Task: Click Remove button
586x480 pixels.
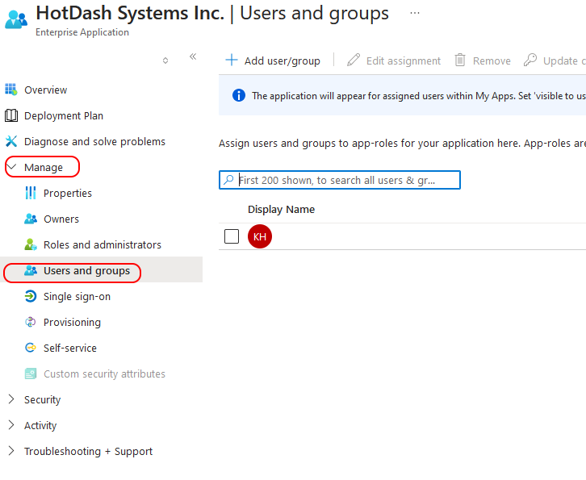Action: [483, 61]
